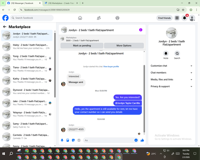Open a new Chrome tab
200x160 pixels.
coord(83,3)
